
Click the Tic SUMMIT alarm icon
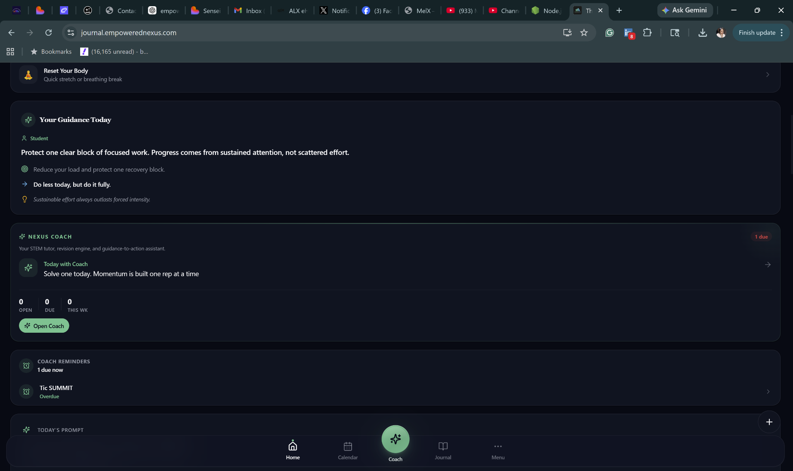pos(26,392)
